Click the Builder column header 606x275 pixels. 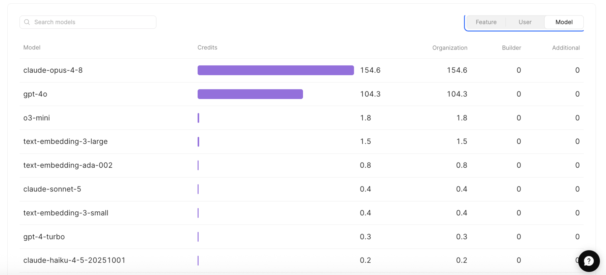511,48
